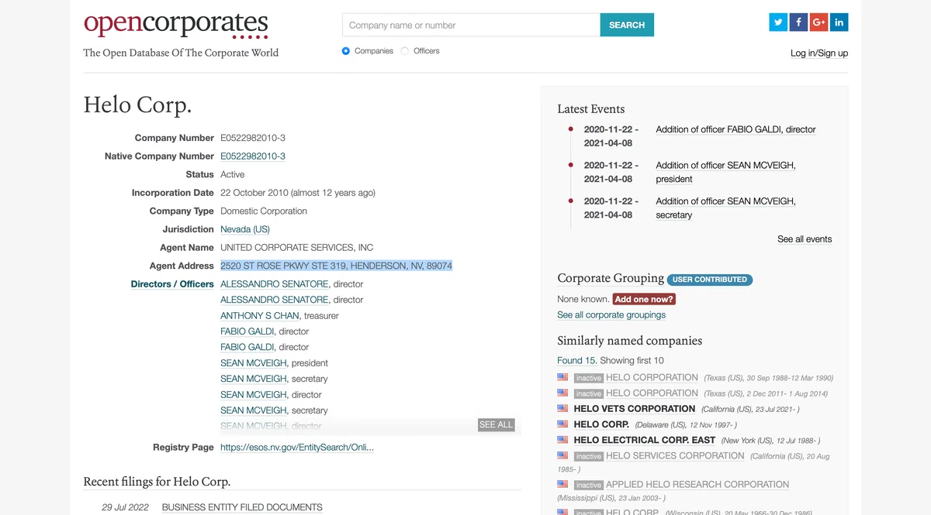Open the Log in/Sign up link
This screenshot has width=931, height=515.
pyautogui.click(x=819, y=53)
